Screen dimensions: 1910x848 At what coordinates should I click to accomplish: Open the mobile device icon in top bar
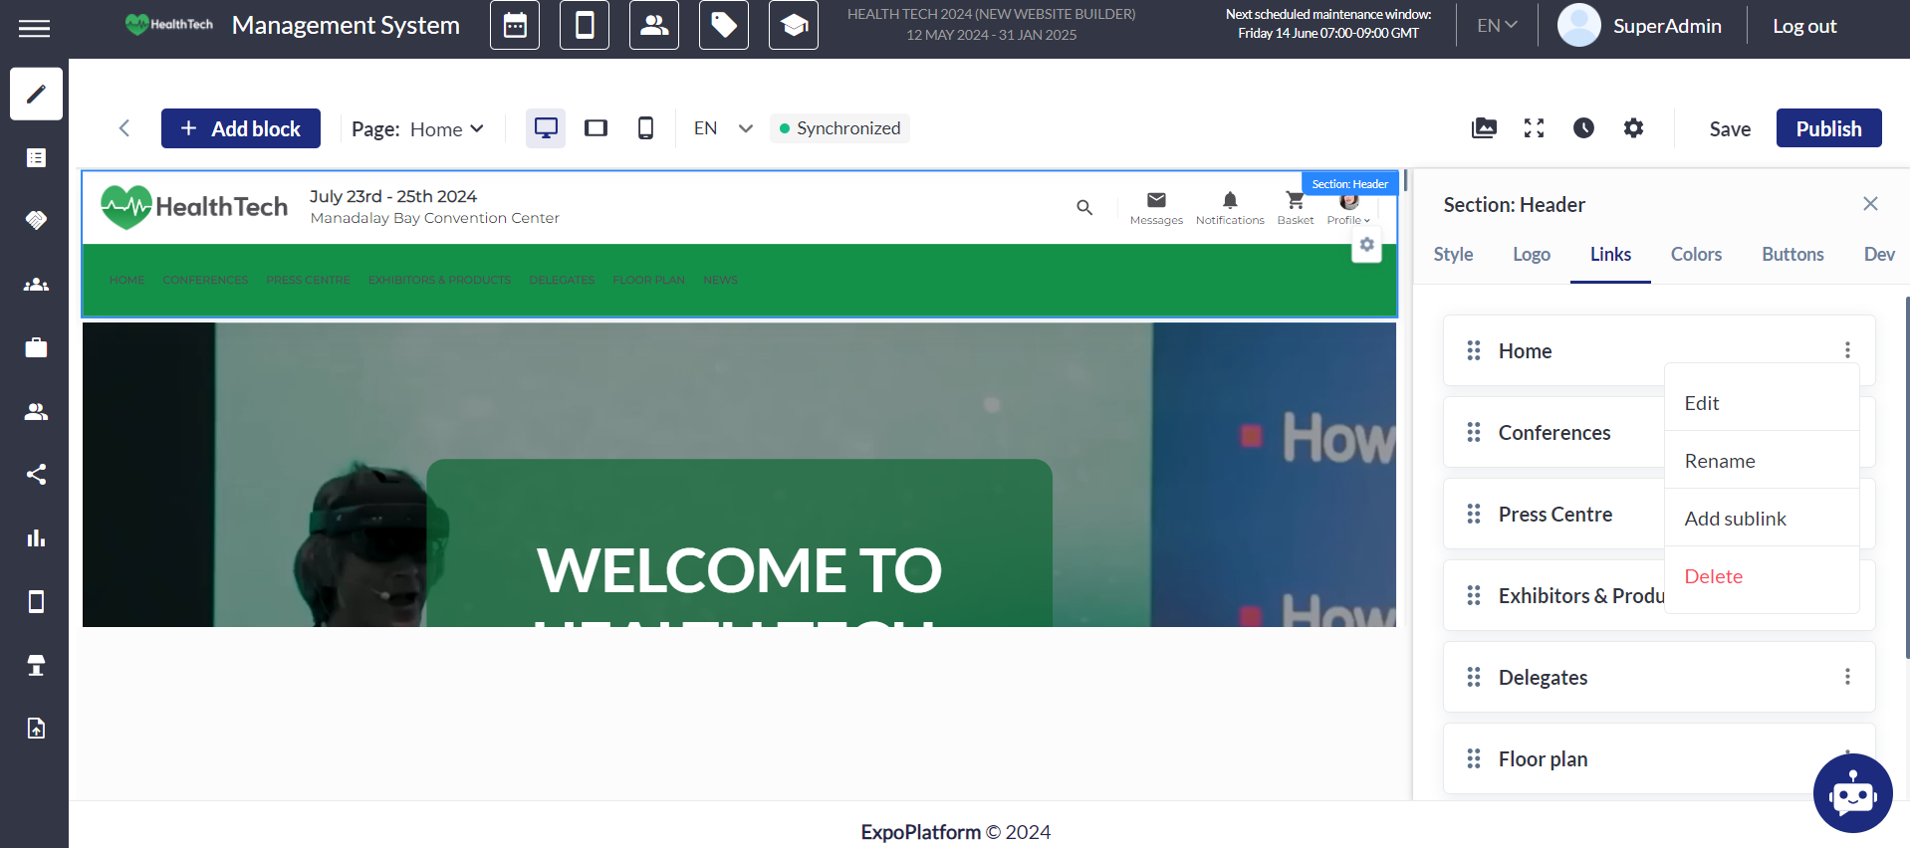tap(585, 26)
